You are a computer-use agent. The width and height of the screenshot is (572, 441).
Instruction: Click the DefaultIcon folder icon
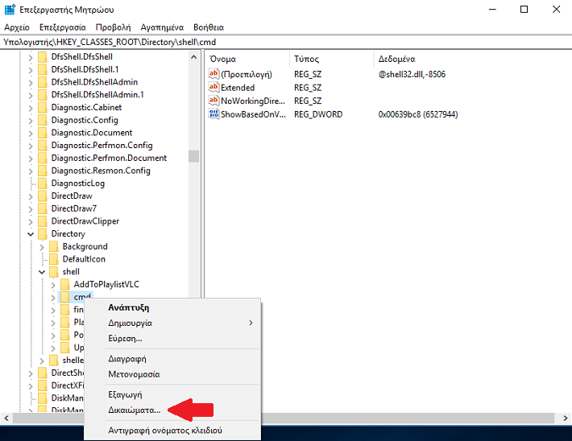coord(54,259)
